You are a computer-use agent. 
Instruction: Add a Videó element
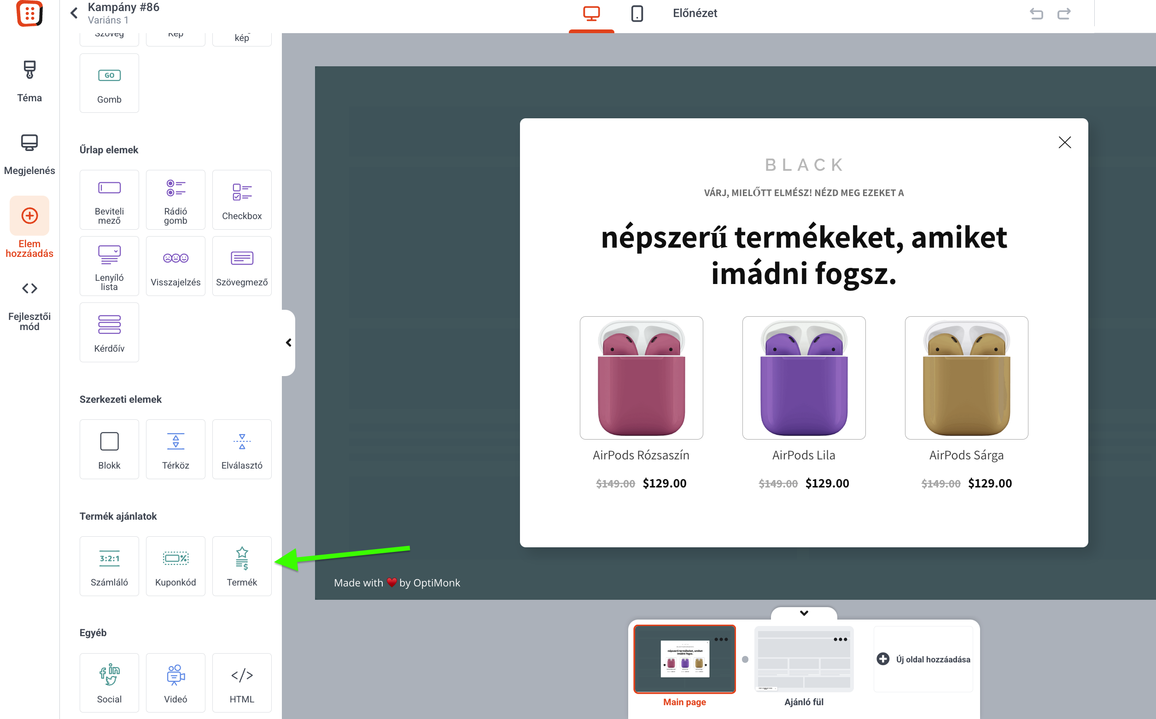point(175,683)
